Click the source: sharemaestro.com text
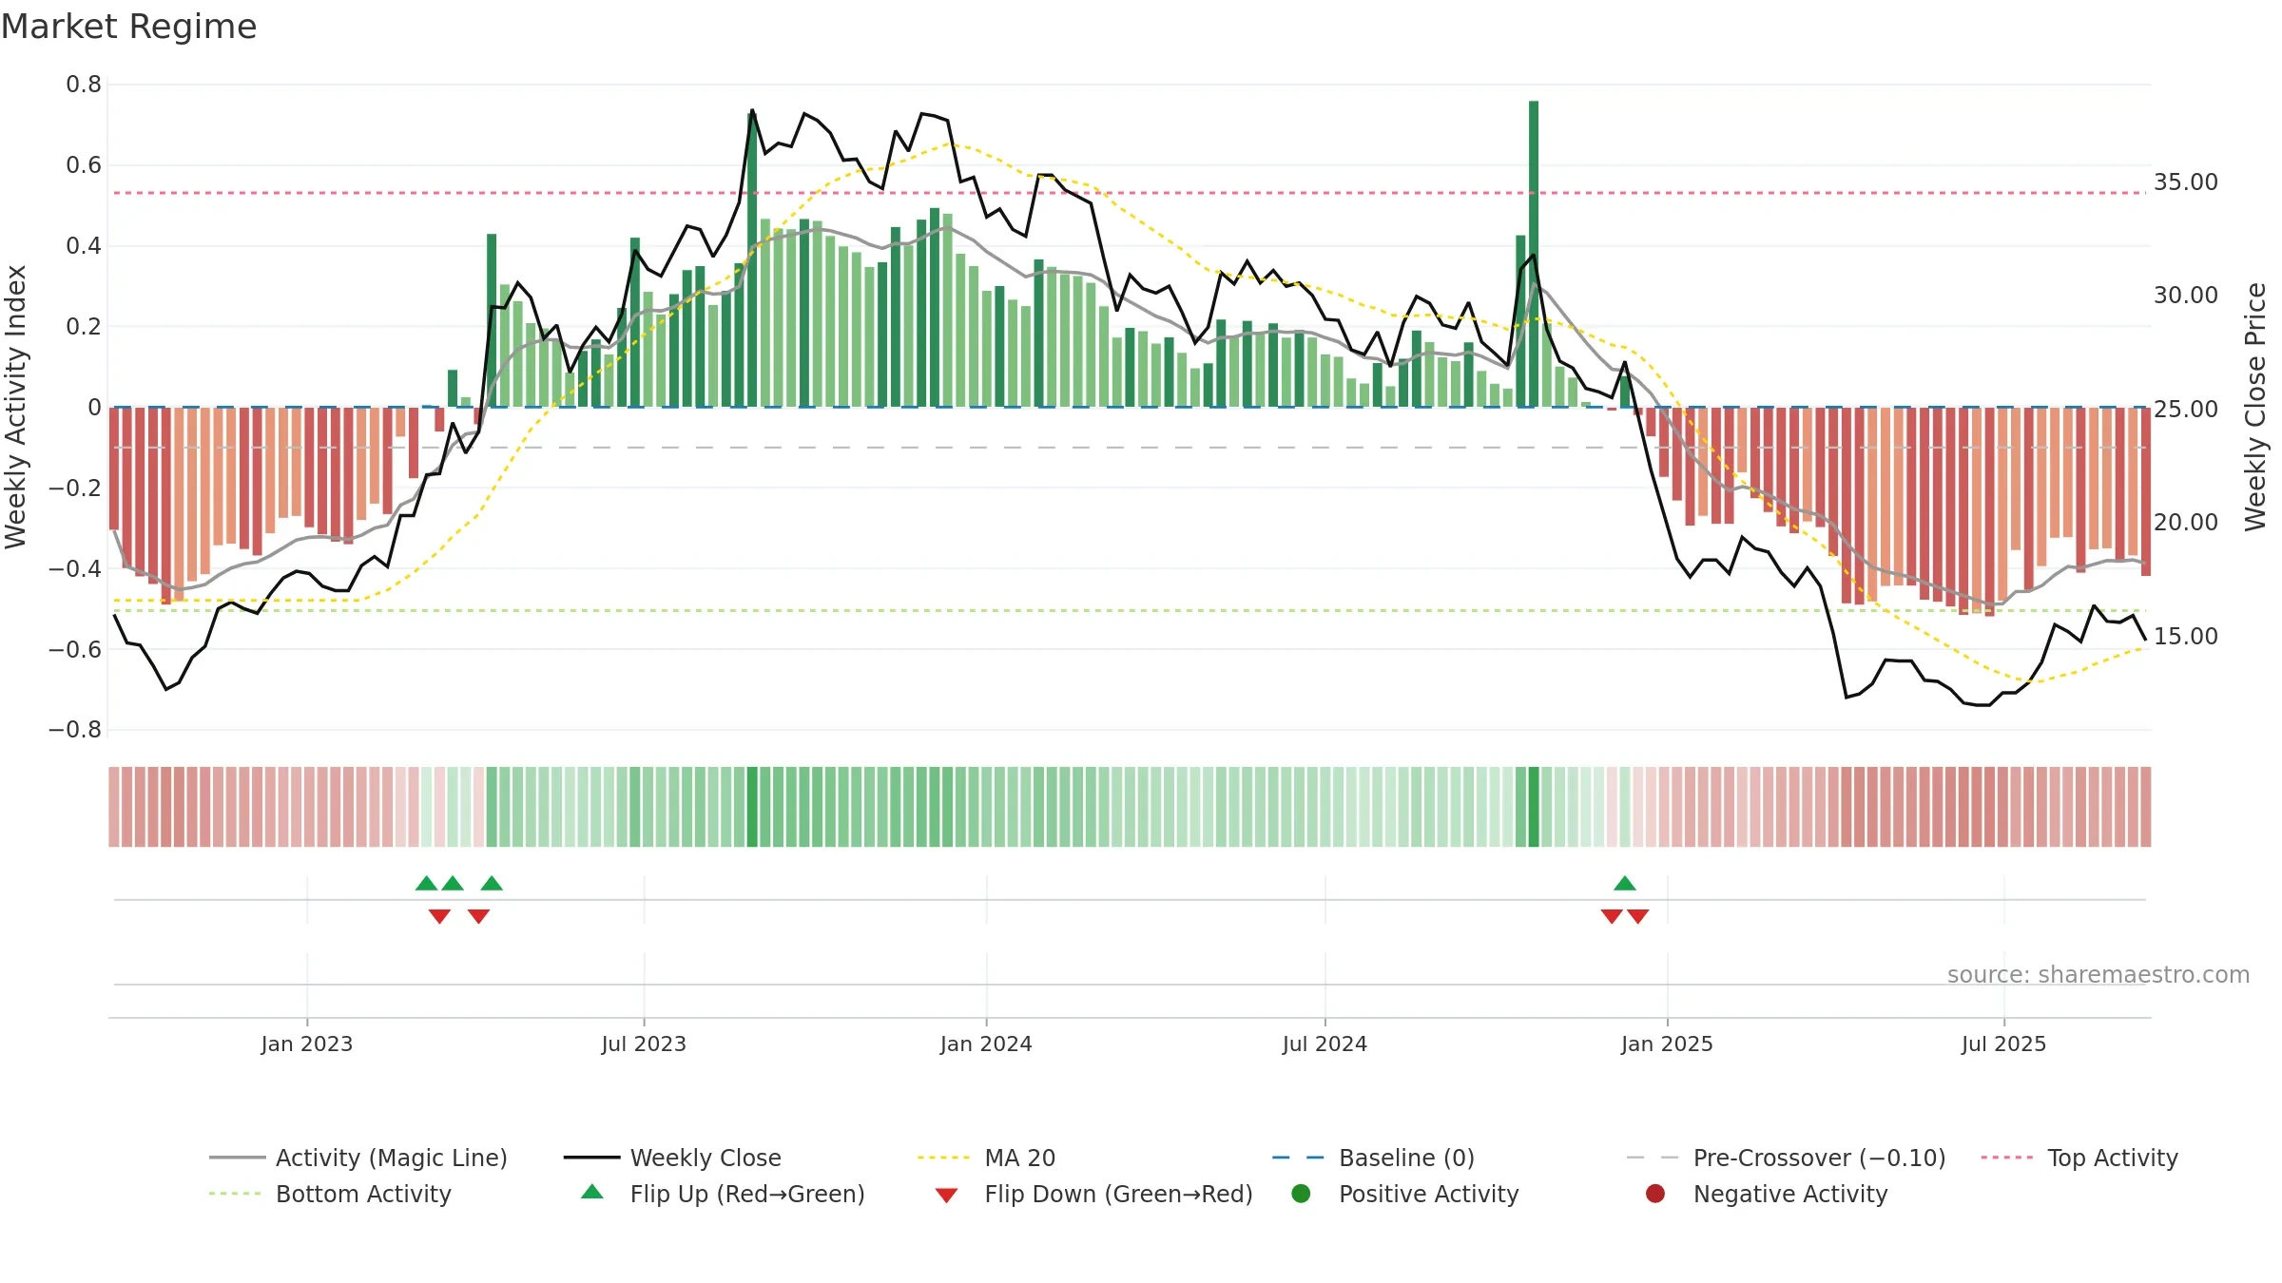2282x1283 pixels. tap(2098, 974)
